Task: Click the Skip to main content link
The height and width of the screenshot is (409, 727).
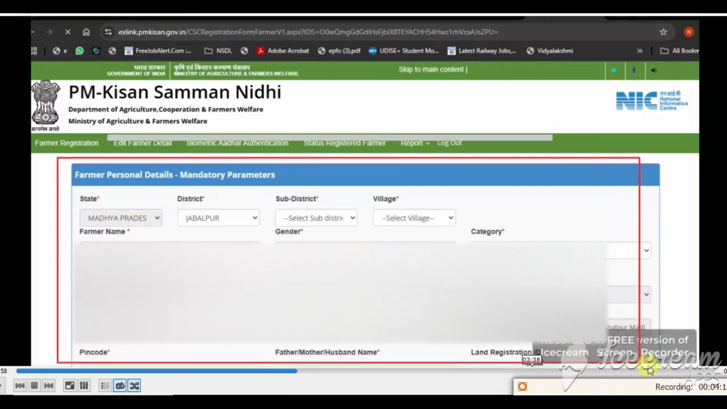Action: 433,69
